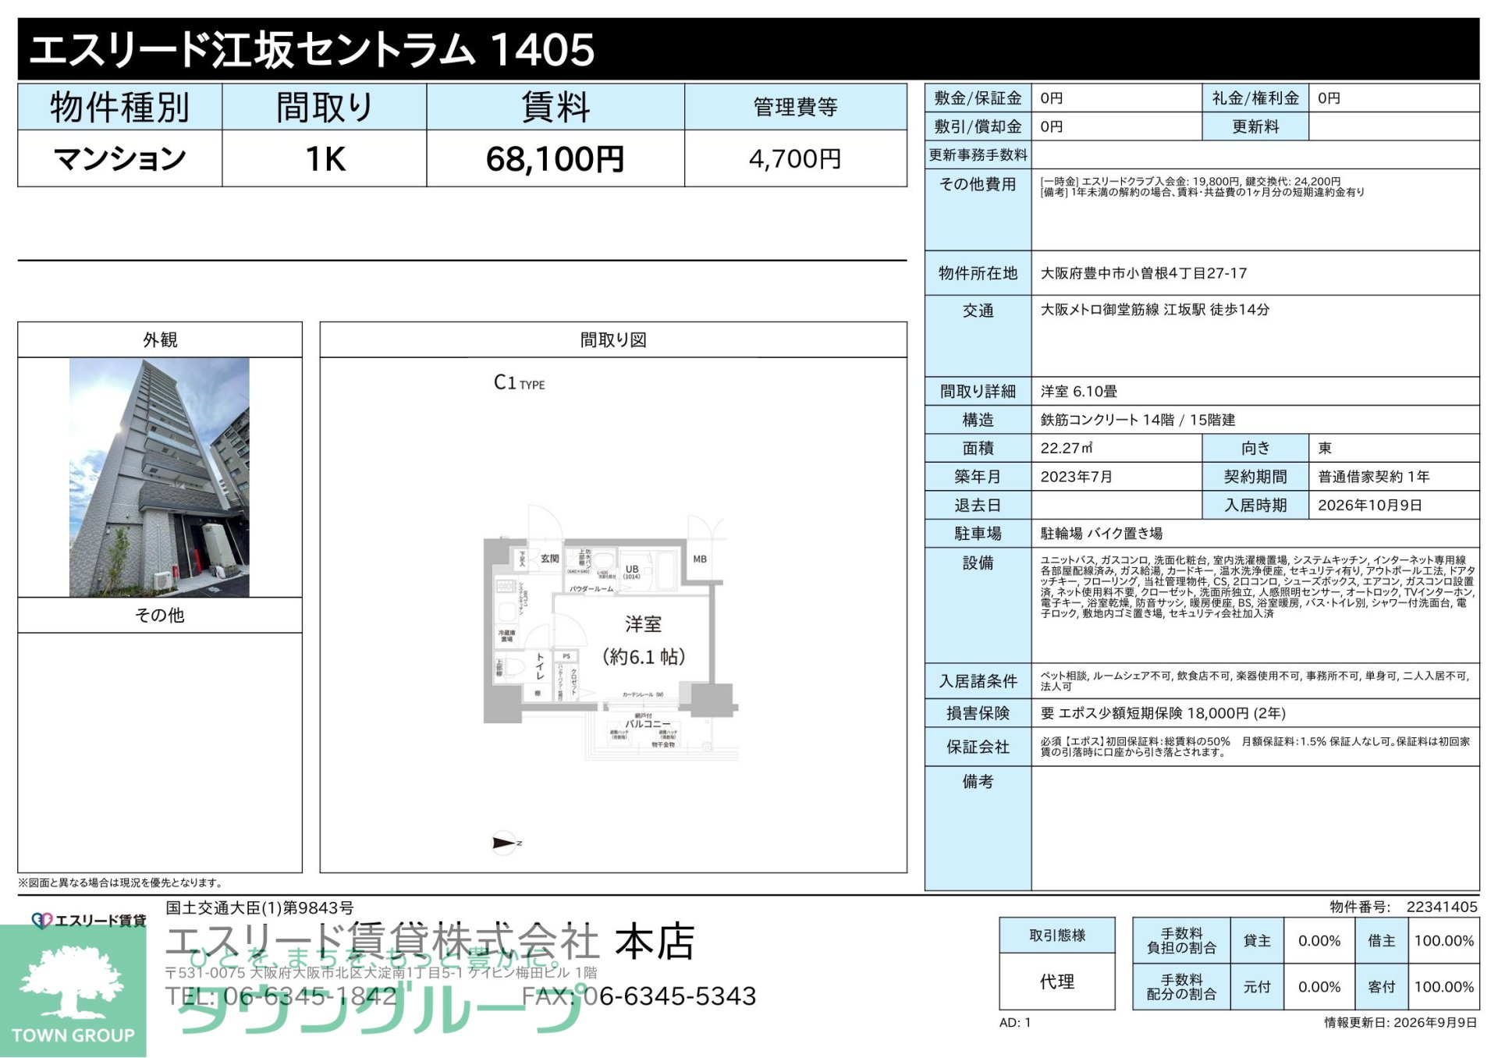Viewport: 1498px width, 1058px height.
Task: Select the FAX number 06-6345-5343
Action: point(669,996)
